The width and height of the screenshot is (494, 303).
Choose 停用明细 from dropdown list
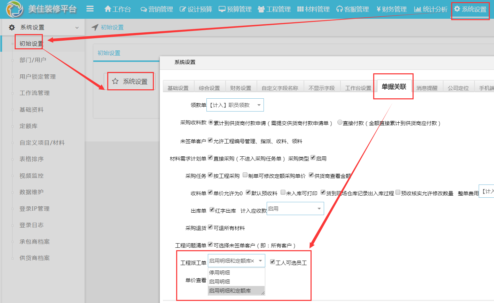220,272
